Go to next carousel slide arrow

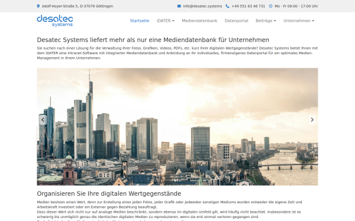coord(312,120)
